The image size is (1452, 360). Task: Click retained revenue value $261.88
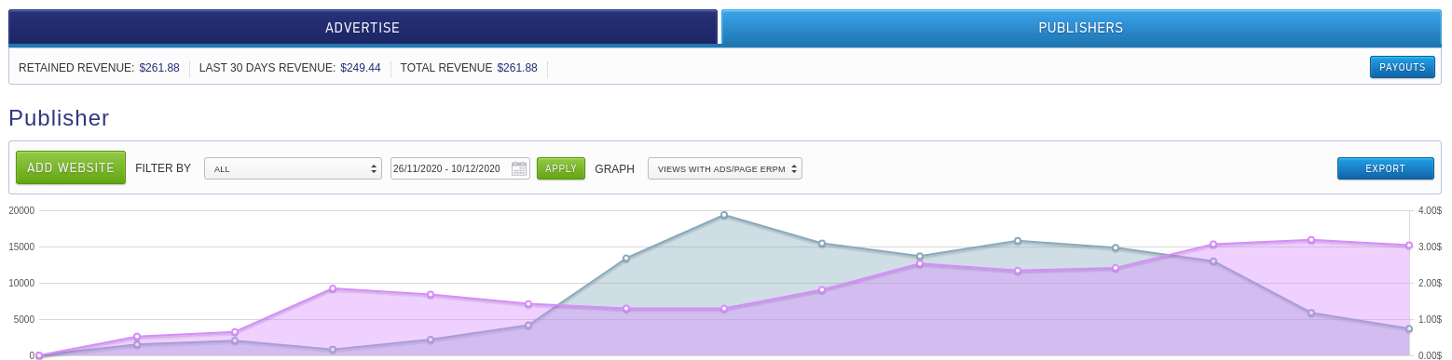tap(159, 68)
